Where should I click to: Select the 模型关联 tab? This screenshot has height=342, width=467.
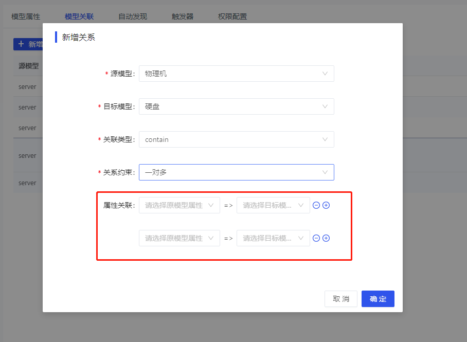(x=78, y=16)
